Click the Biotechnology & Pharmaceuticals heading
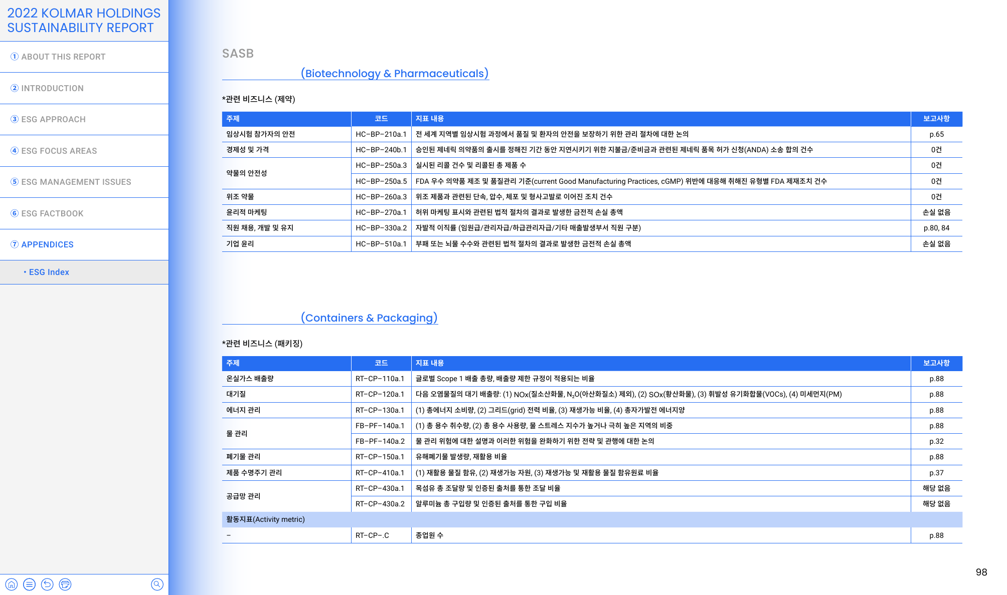Viewport: 1007px width, 595px height. 395,73
